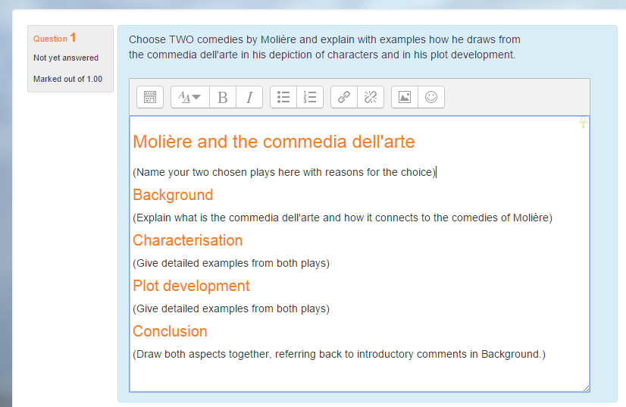Toggle bold formatting
This screenshot has width=626, height=407.
click(x=223, y=97)
